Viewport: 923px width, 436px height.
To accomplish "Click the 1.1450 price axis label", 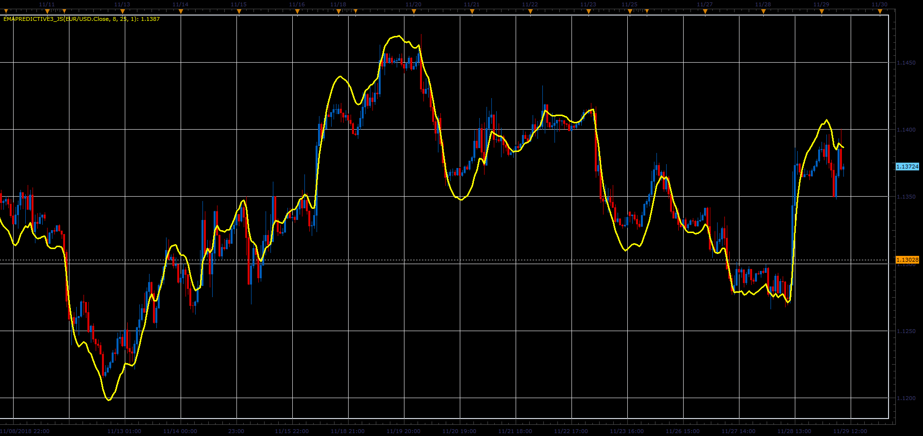I will coord(906,63).
